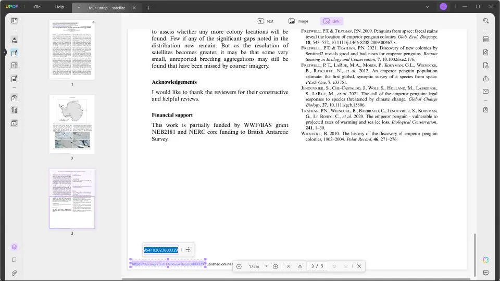Click the page number field showing 3
The width and height of the screenshot is (500, 281).
click(317, 266)
